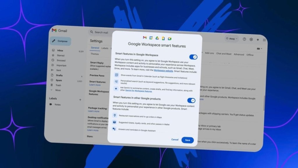Select the Snoozed clock icon
298x168 pixels.
pos(53,60)
